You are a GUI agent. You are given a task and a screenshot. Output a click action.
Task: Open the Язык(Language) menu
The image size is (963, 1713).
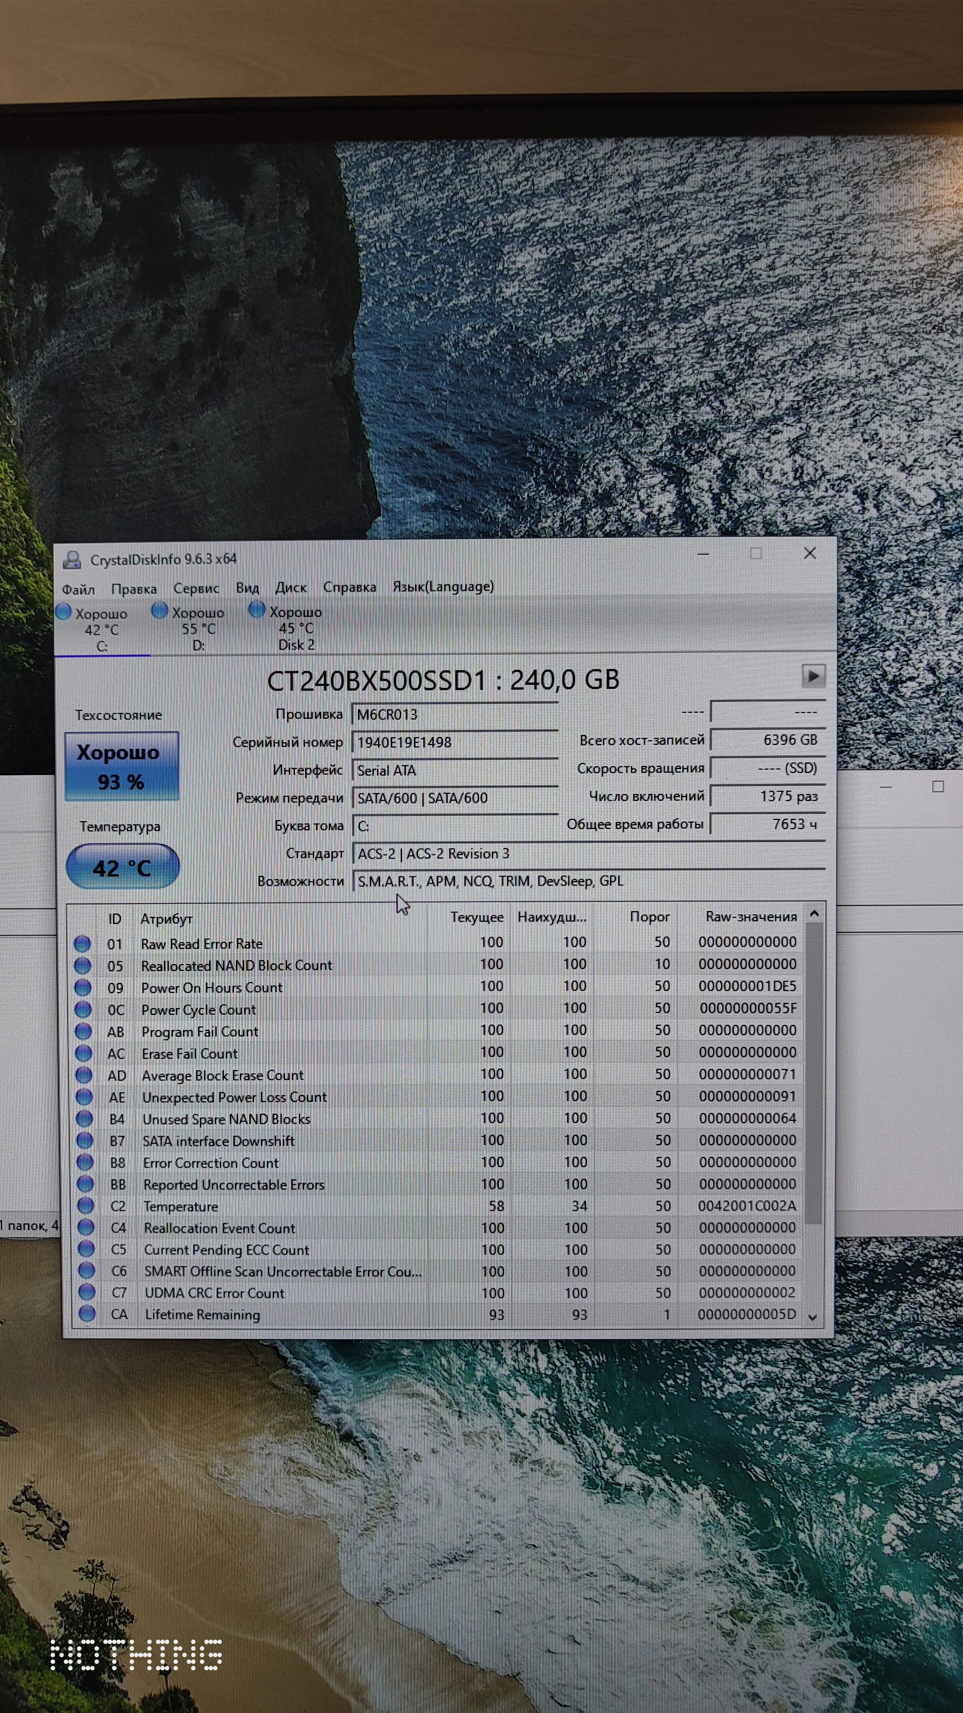click(443, 586)
